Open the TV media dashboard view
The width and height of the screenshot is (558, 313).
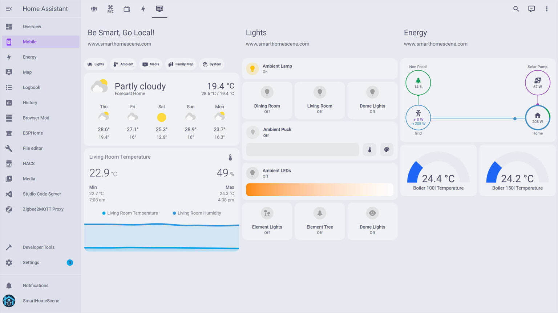tap(126, 9)
